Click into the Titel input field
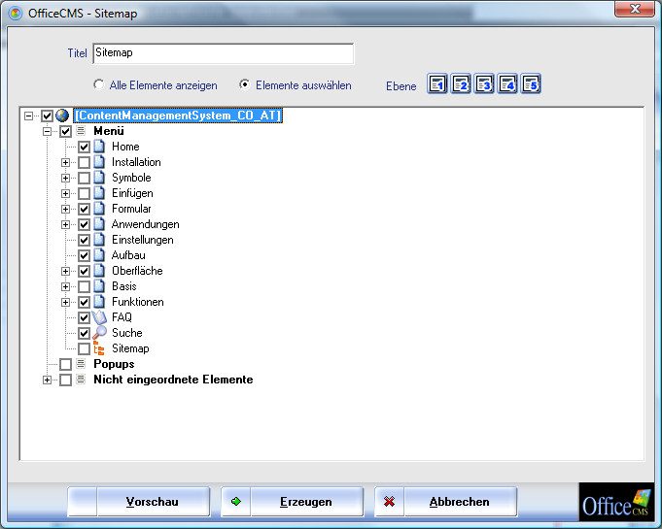The image size is (662, 529). click(224, 53)
